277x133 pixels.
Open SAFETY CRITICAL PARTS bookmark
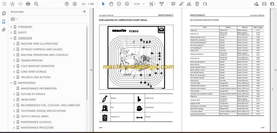[x=34, y=116]
